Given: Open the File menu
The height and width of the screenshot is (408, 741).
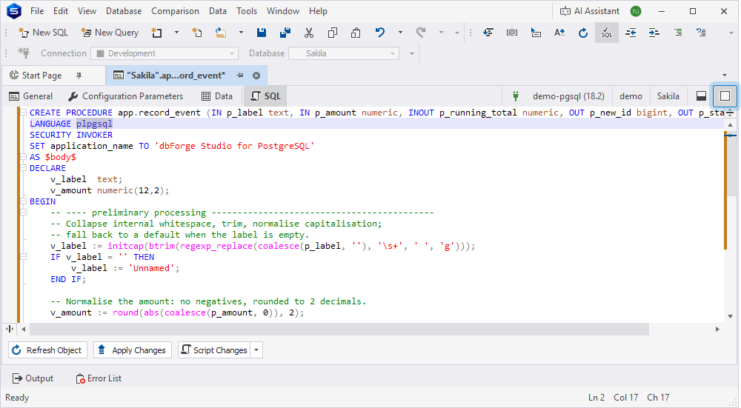Looking at the screenshot, I should [x=37, y=11].
